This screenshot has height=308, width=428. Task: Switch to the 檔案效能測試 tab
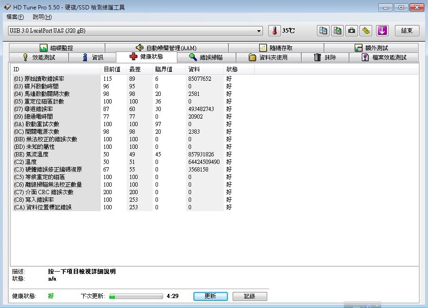pos(384,57)
